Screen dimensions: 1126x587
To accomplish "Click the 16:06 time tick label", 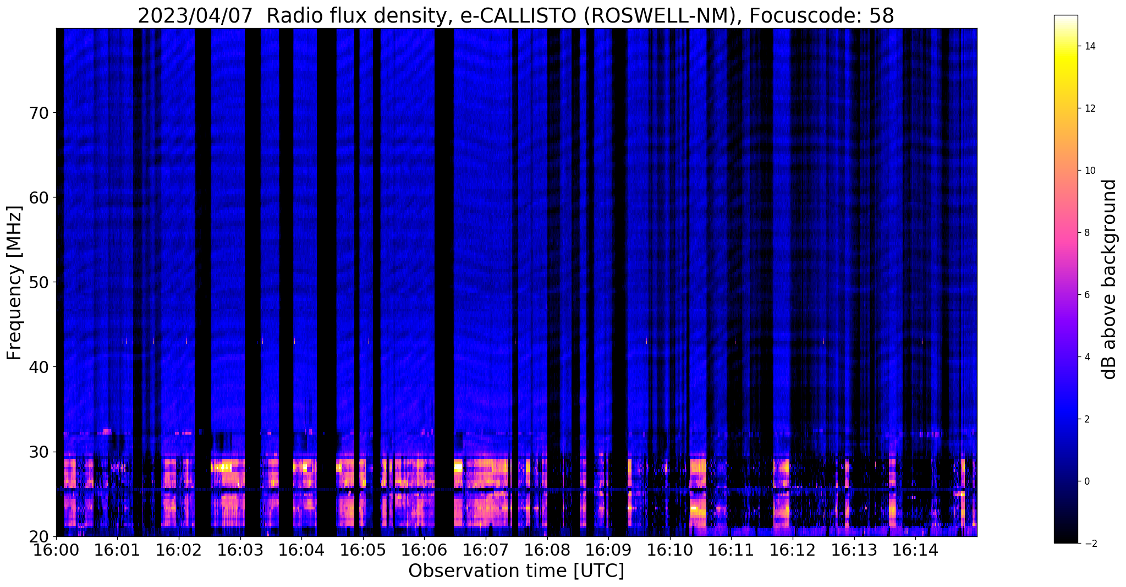I will 425,550.
